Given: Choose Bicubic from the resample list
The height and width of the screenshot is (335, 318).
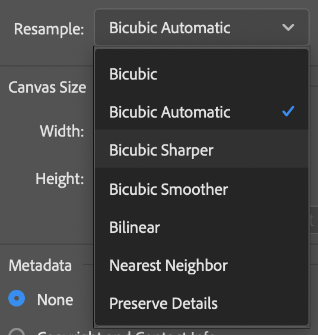Looking at the screenshot, I should coord(202,74).
